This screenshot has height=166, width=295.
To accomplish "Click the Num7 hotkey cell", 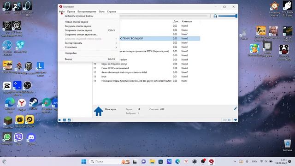I will [184, 72].
